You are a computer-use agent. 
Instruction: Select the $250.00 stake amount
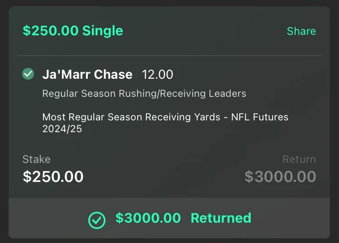point(53,176)
